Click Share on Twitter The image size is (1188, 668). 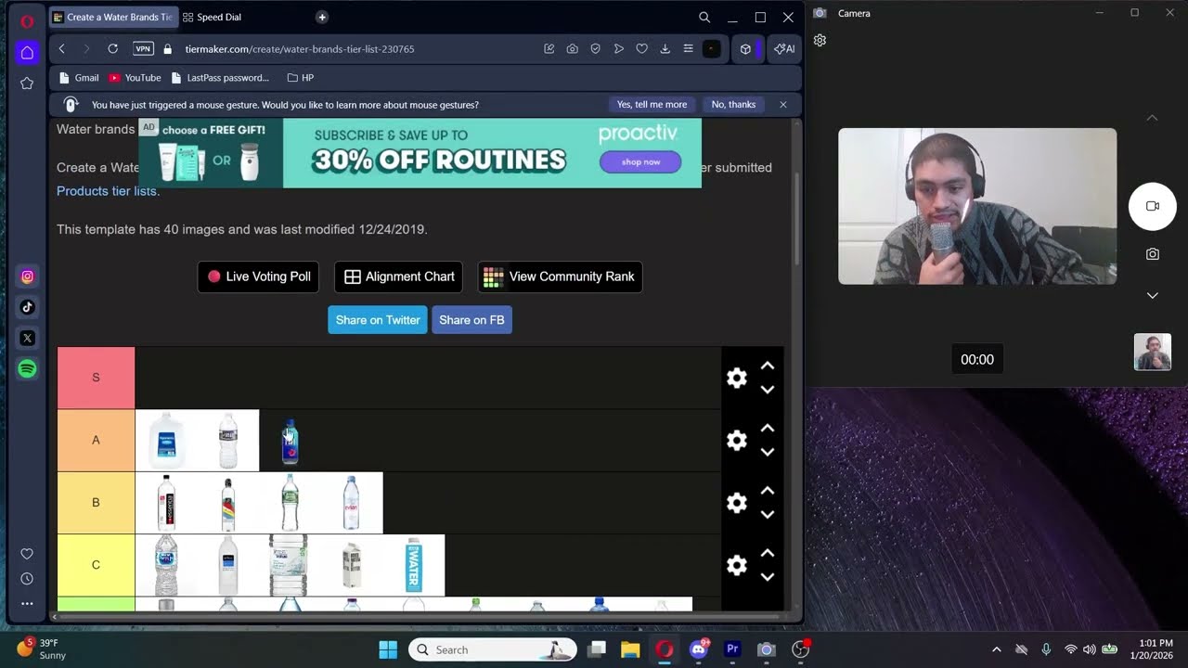(378, 320)
